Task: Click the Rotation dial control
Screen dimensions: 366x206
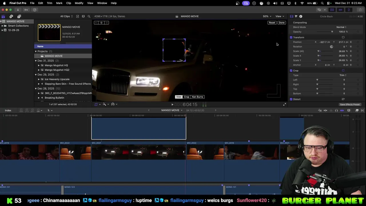Action: 331,47
